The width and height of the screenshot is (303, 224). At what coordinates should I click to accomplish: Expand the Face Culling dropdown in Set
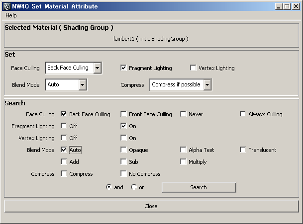98,68
